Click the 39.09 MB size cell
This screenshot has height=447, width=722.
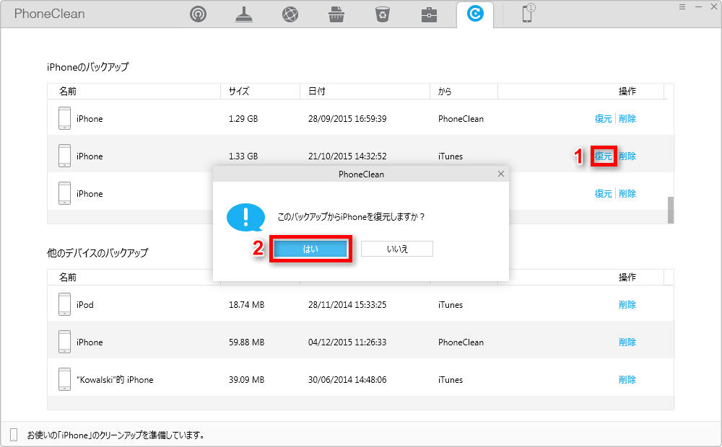pos(246,380)
